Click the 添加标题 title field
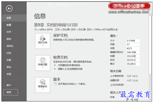The width and height of the screenshot is (153, 103). (x=133, y=56)
